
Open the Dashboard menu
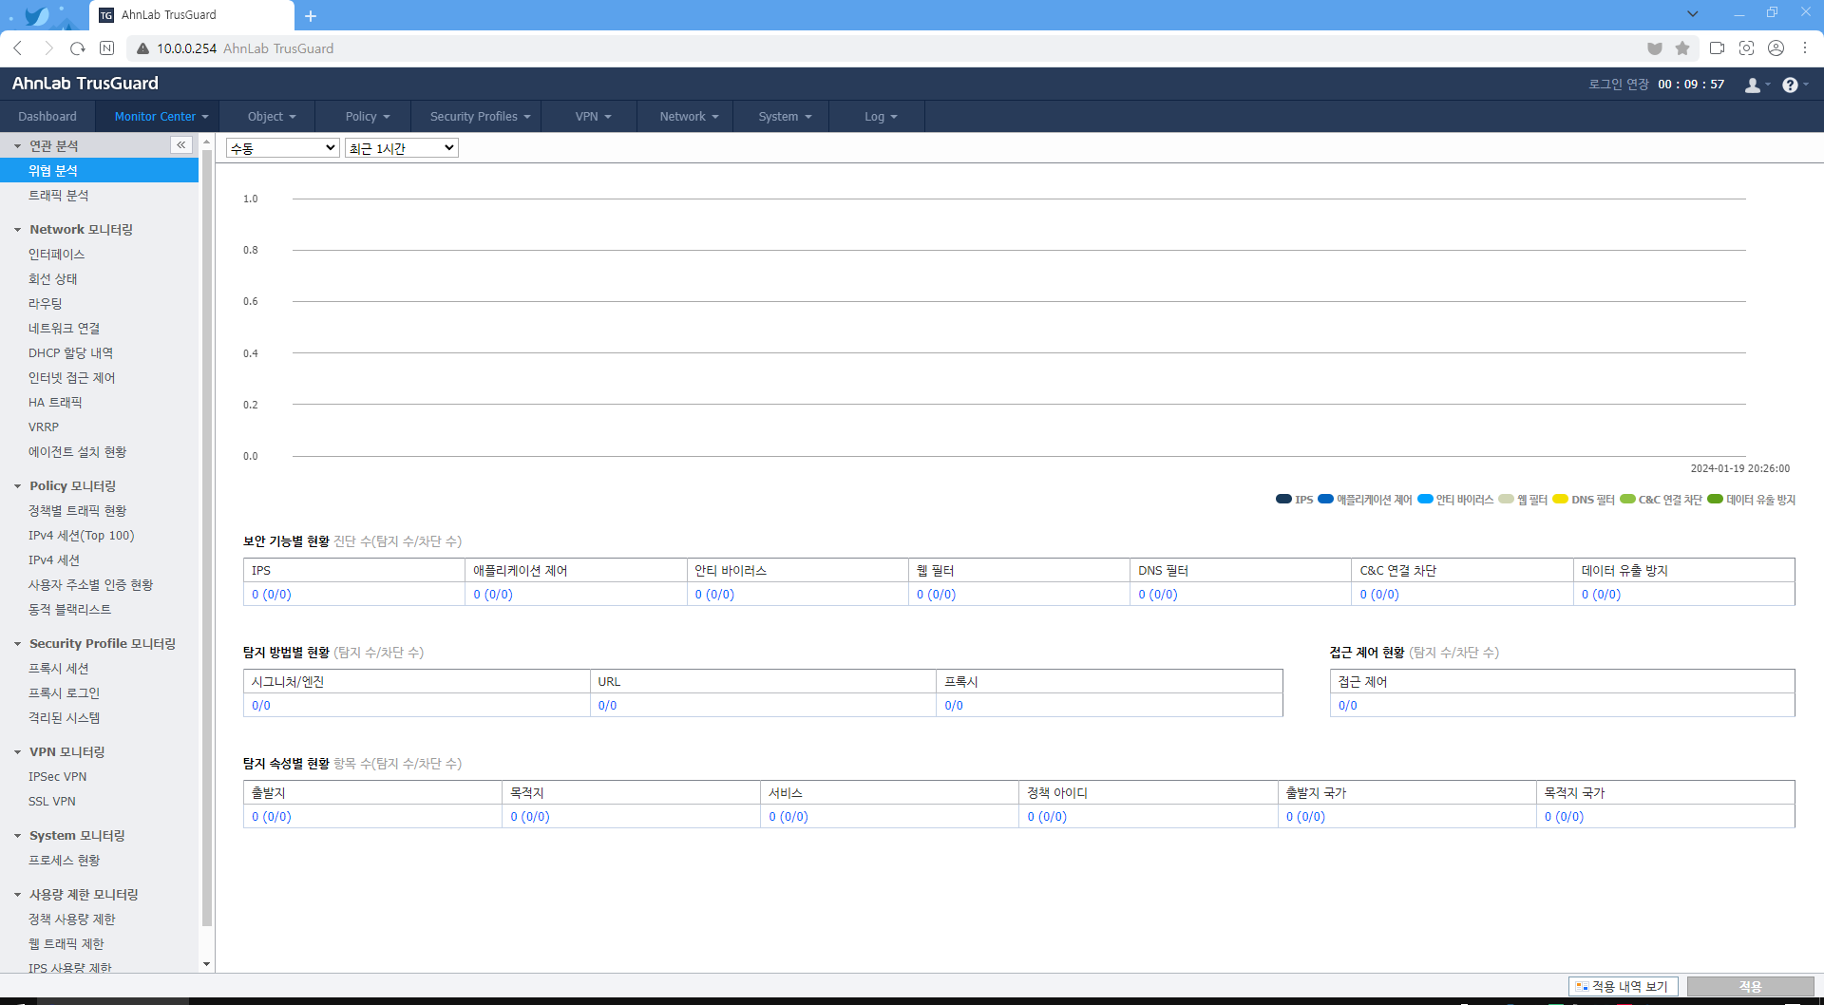tap(47, 117)
